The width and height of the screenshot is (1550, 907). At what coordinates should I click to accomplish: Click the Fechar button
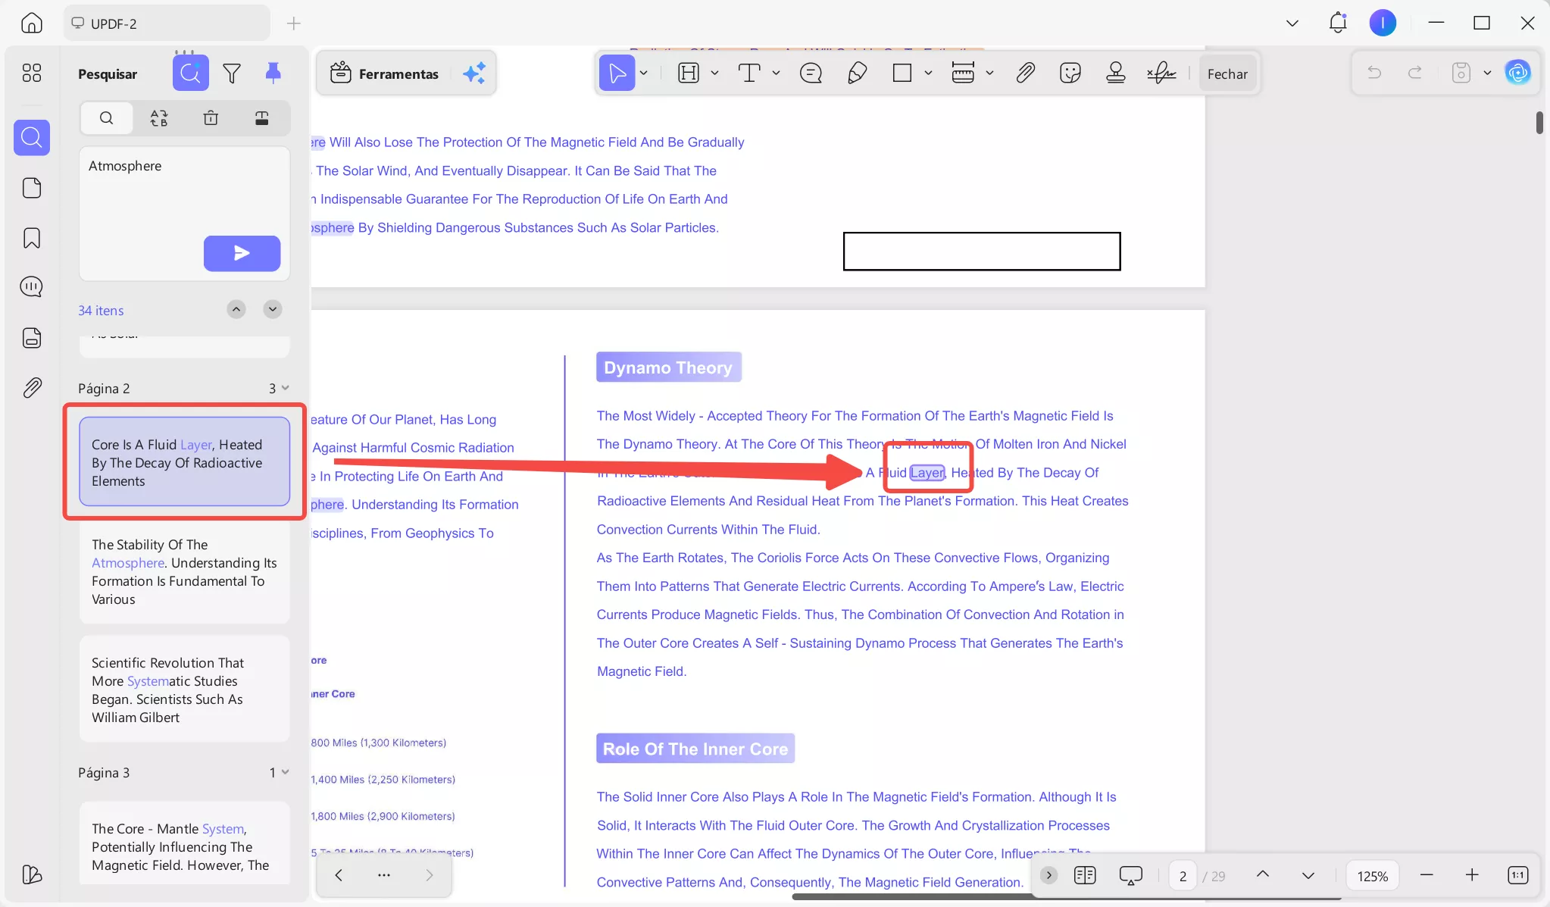[1227, 73]
